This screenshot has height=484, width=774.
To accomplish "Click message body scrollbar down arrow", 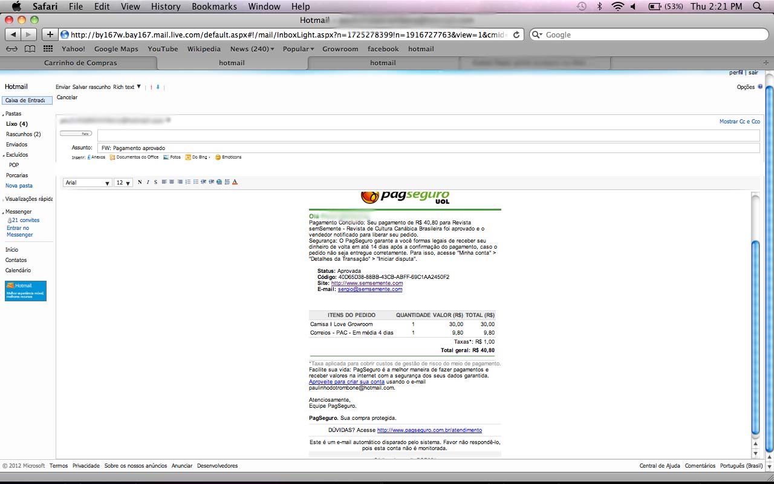I will [x=755, y=453].
